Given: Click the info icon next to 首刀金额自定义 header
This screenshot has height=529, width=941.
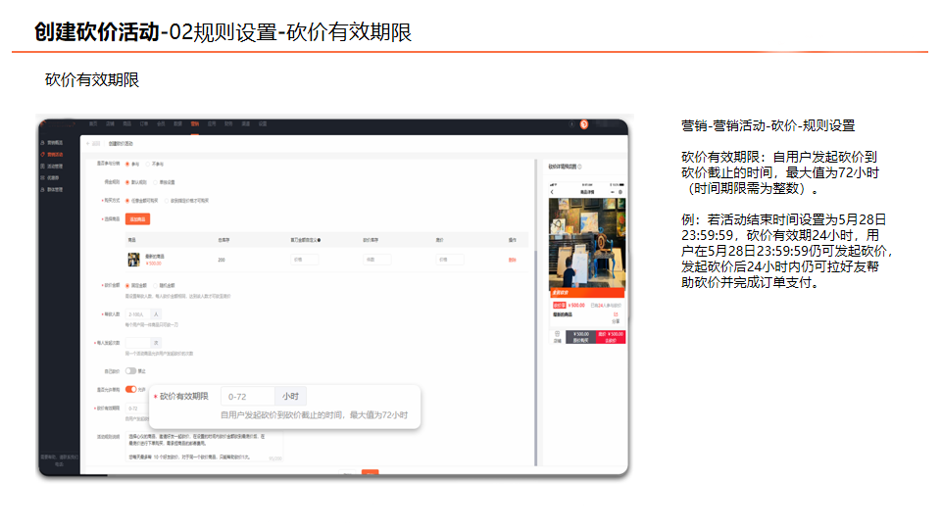Looking at the screenshot, I should point(320,240).
